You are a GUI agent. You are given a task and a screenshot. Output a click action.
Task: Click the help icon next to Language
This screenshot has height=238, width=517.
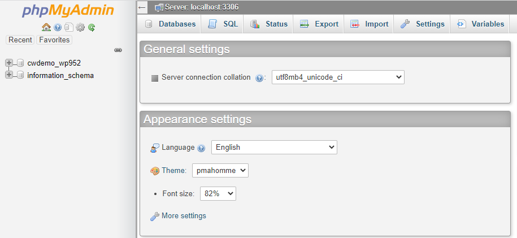point(201,148)
